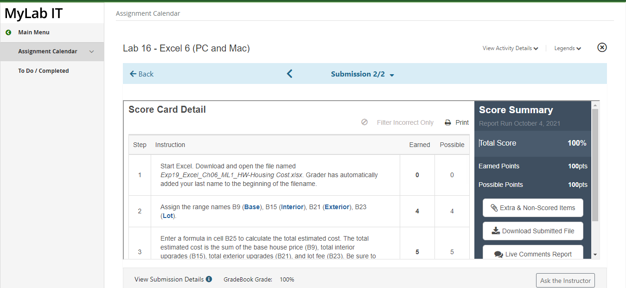Click Download Submitted File button
Viewport: 626px width, 288px height.
coord(533,231)
